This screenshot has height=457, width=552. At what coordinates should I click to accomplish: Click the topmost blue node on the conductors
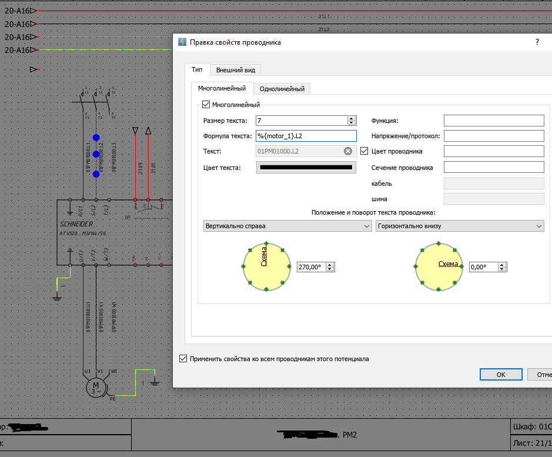(96, 137)
